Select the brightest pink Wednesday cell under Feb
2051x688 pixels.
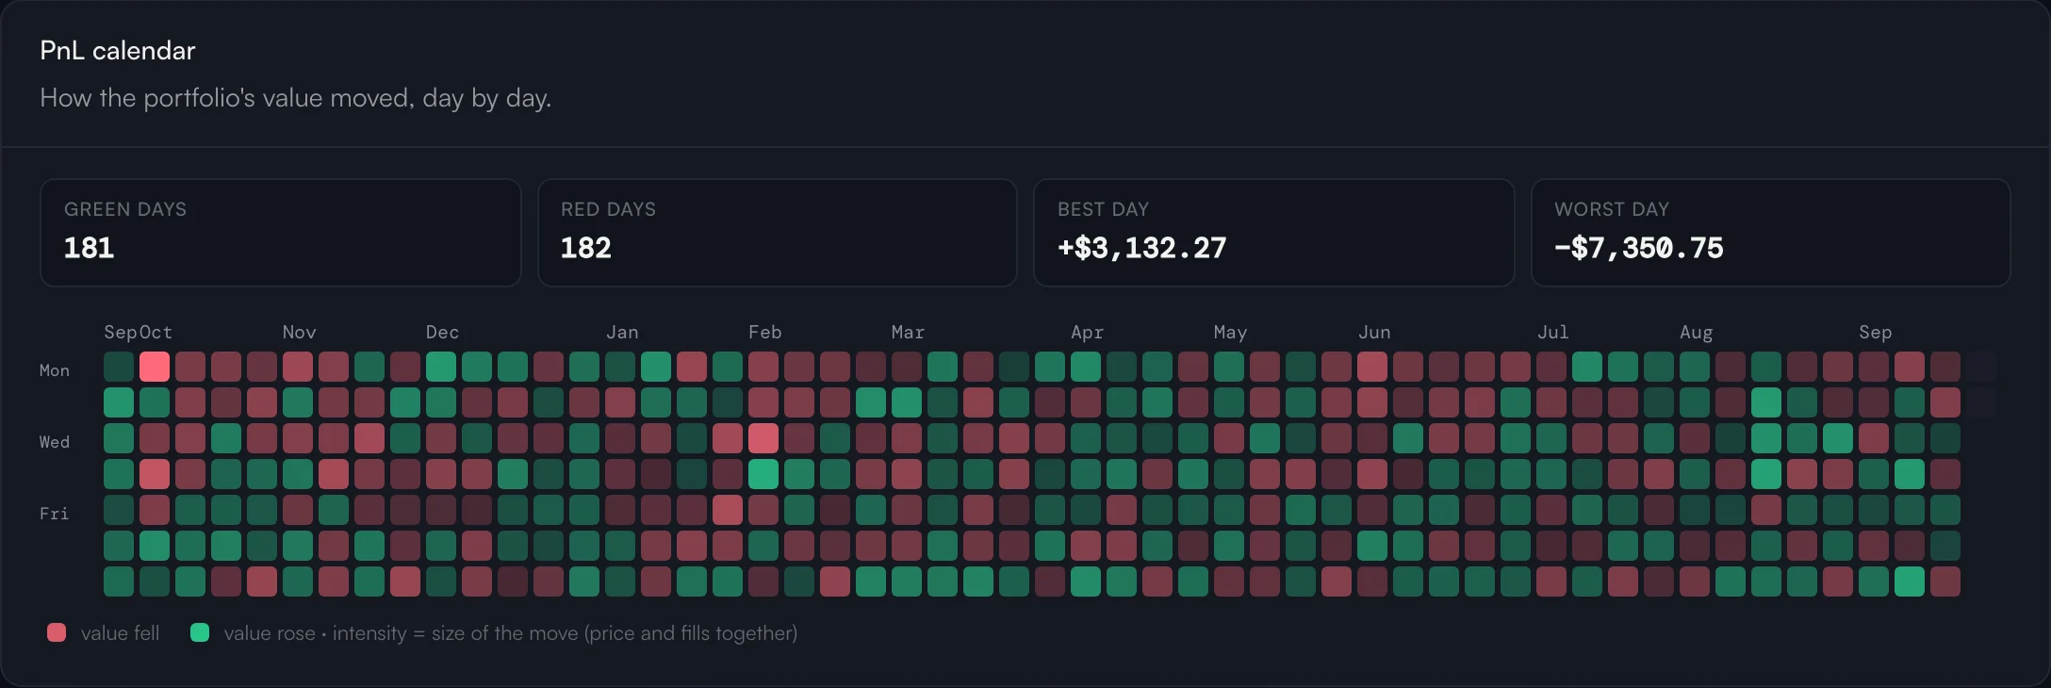763,438
